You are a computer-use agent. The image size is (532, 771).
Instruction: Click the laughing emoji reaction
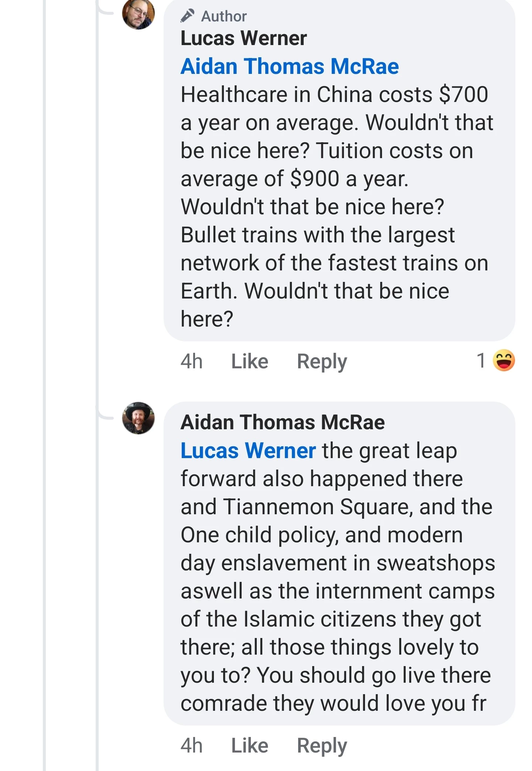[504, 360]
